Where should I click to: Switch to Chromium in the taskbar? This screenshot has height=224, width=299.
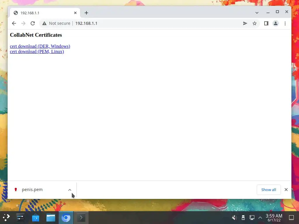point(66,218)
